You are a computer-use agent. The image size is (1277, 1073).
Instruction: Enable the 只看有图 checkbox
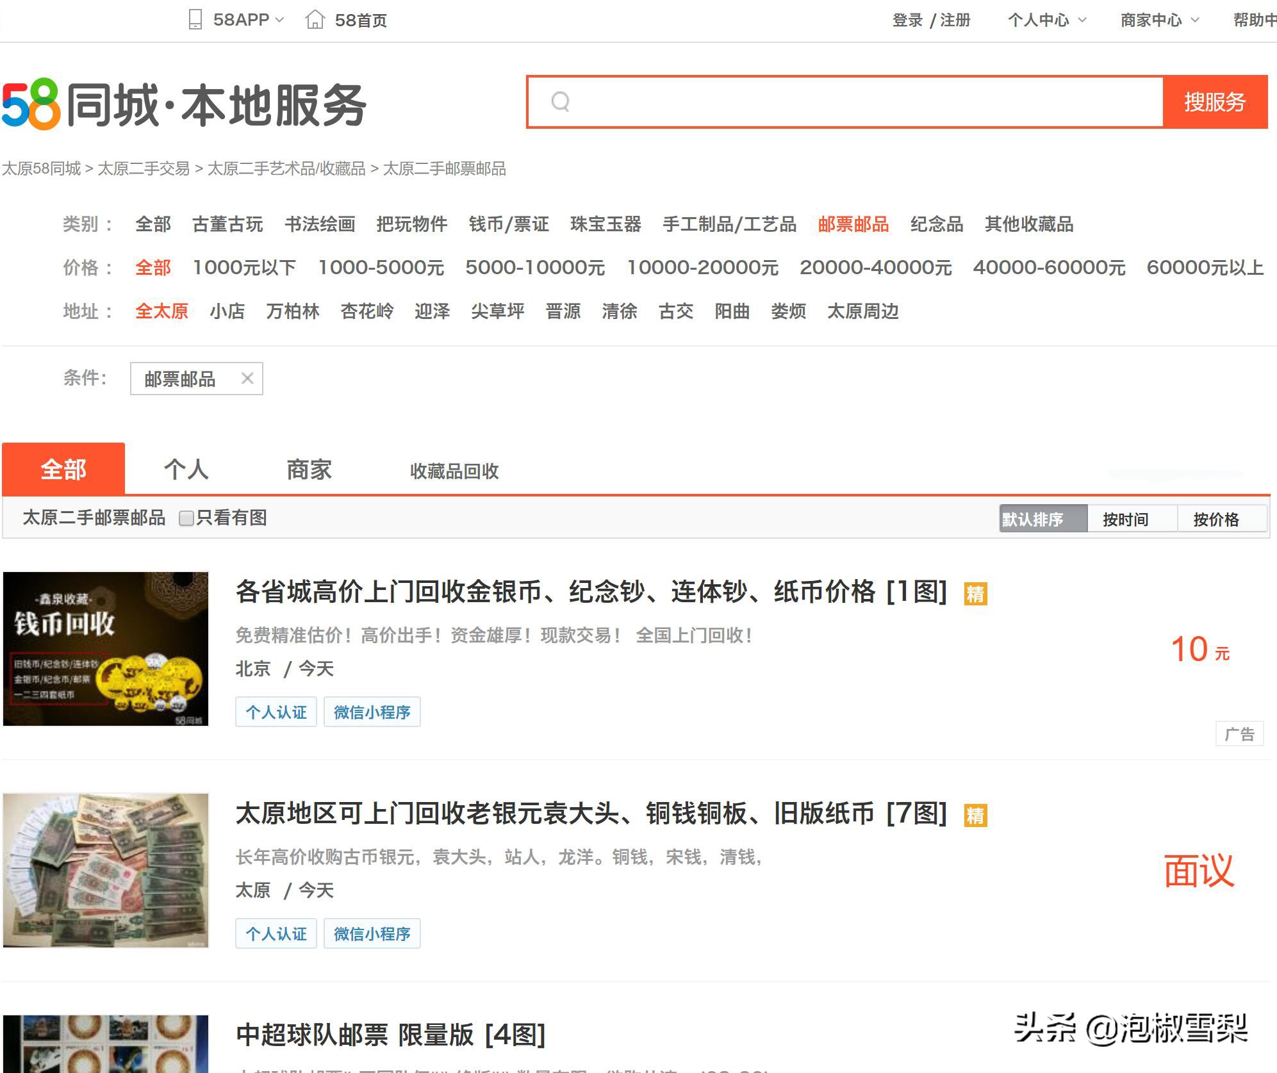pos(186,519)
